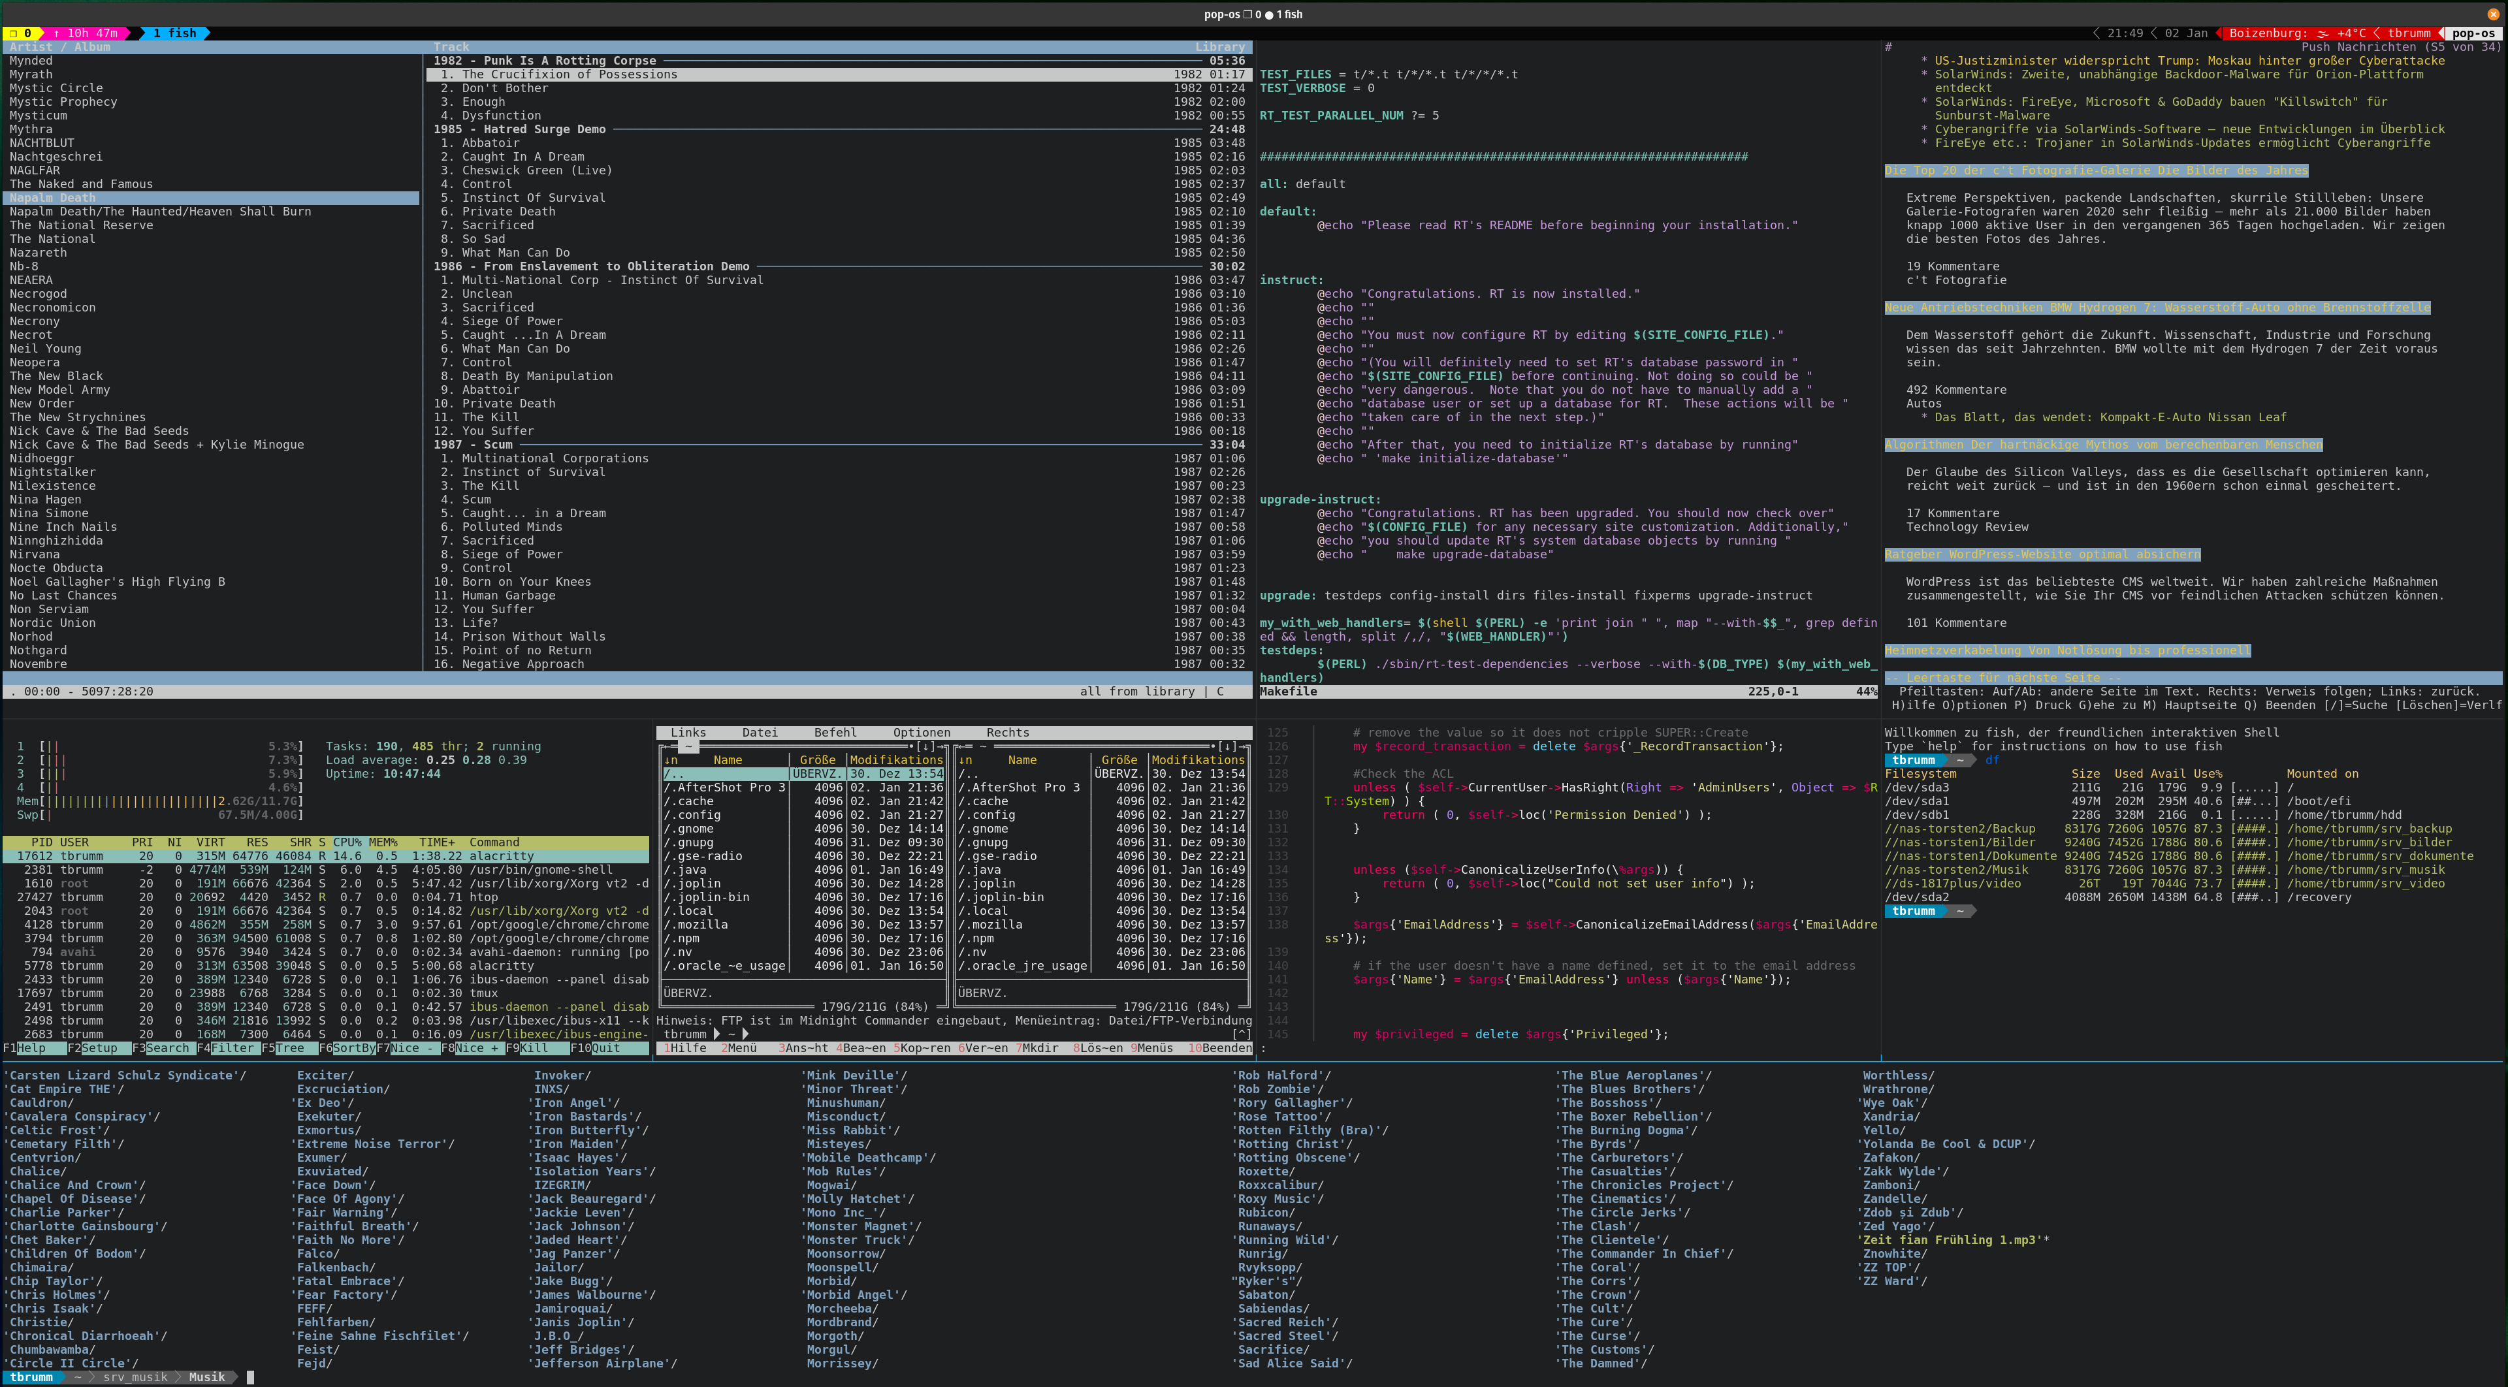Click the right panel's forward arrow in Midnight Commander
The width and height of the screenshot is (2508, 1387).
pos(1242,746)
